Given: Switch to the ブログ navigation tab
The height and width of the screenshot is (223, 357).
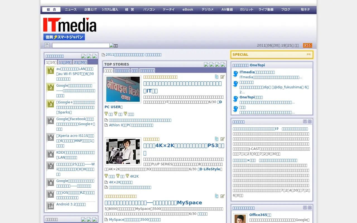Looking at the screenshot, I should point(286,9).
